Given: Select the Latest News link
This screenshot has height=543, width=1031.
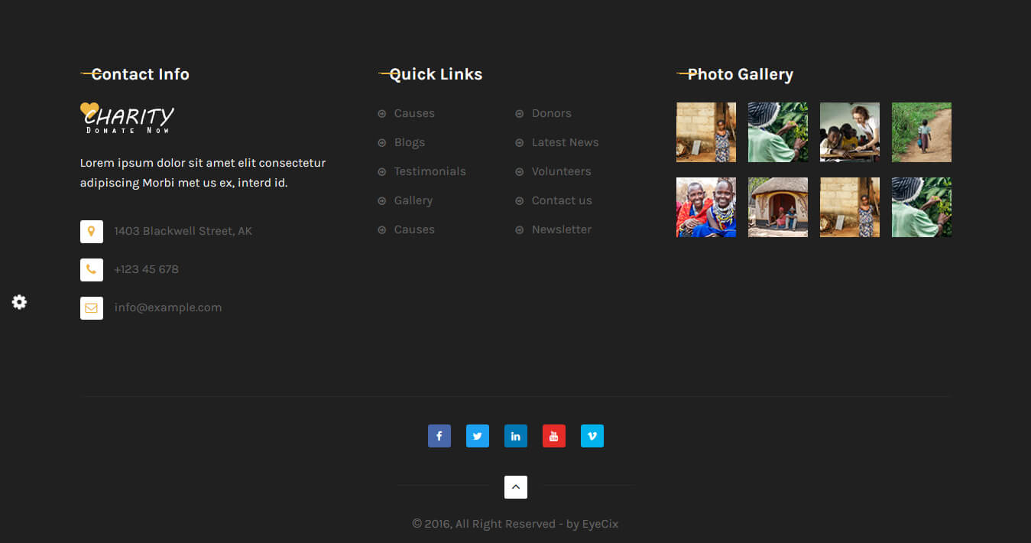Looking at the screenshot, I should (x=565, y=142).
